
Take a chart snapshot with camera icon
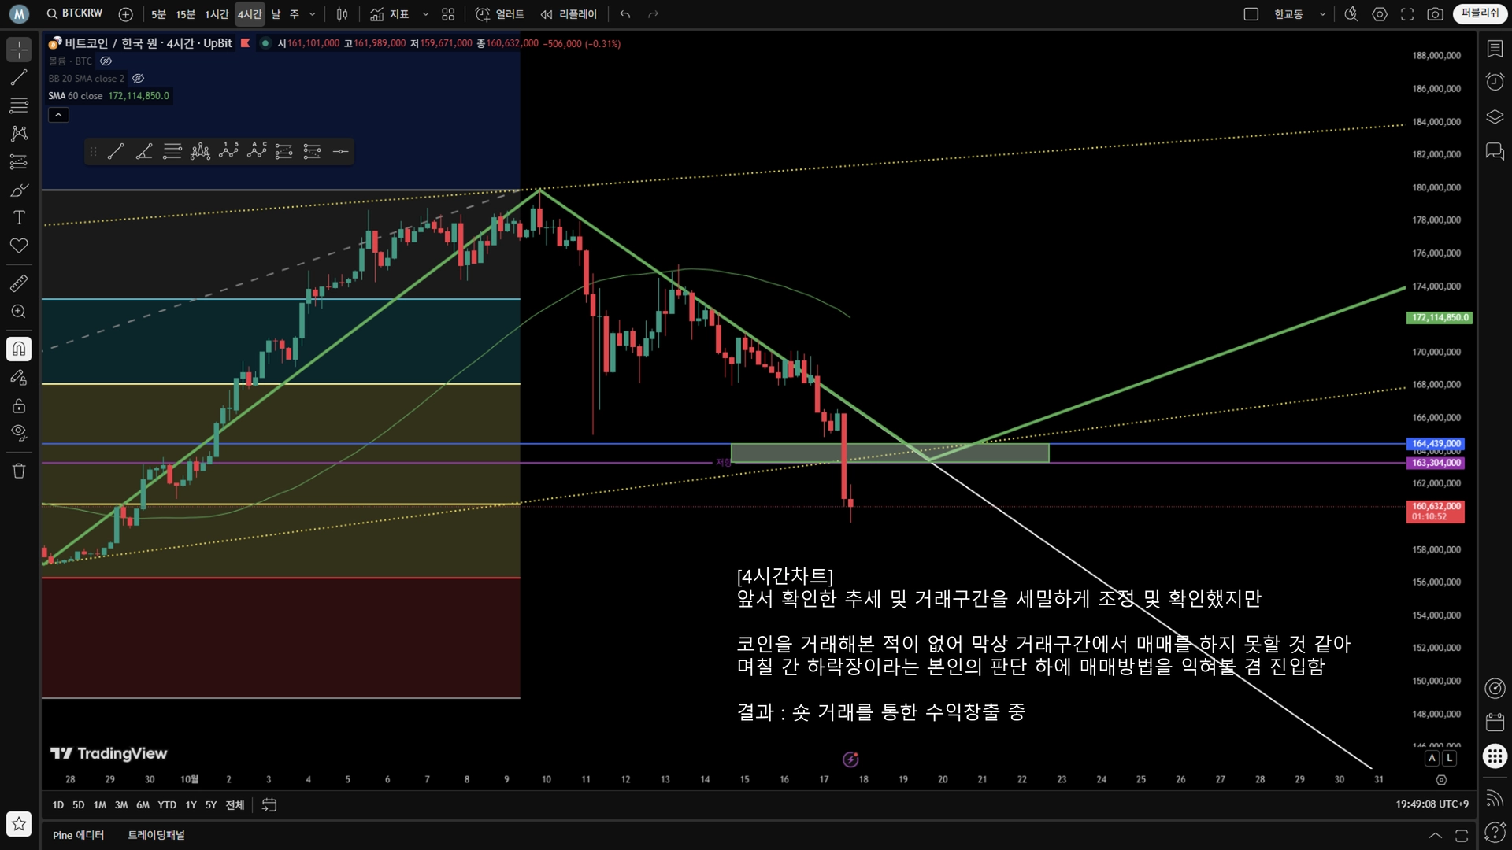click(x=1435, y=14)
